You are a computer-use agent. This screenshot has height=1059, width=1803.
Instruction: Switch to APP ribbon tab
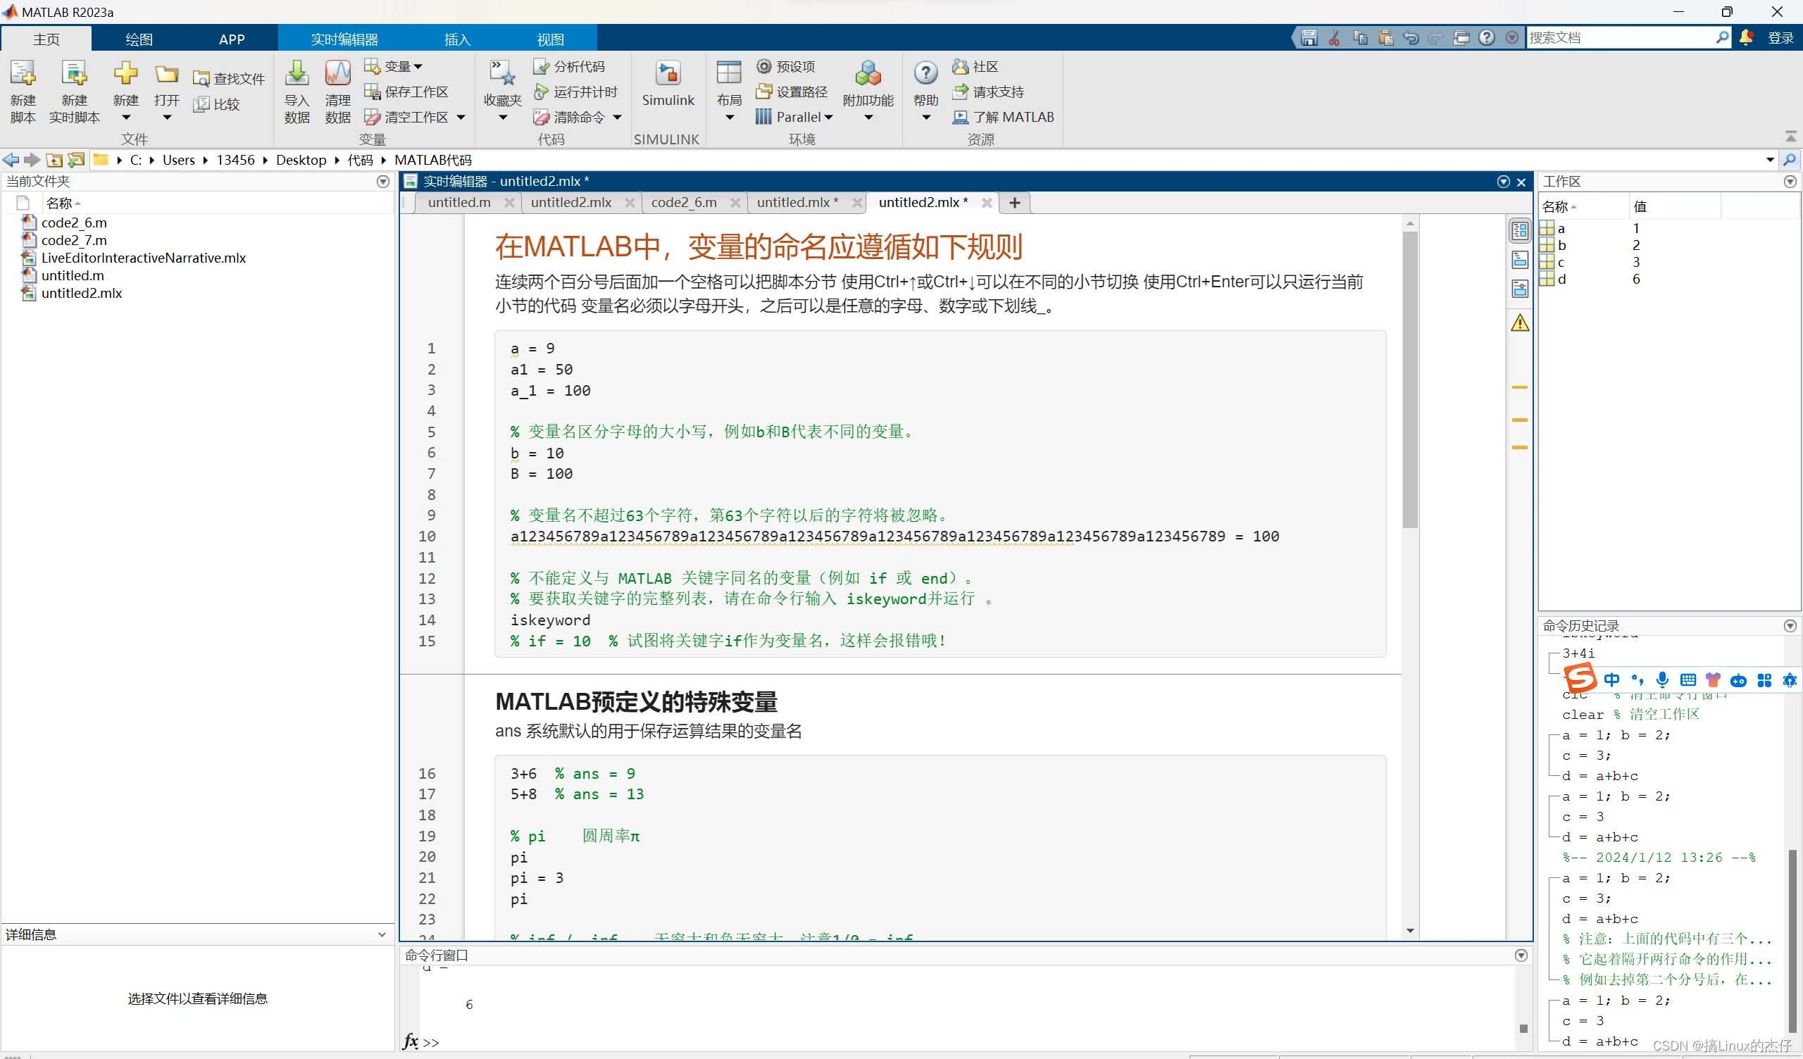232,39
